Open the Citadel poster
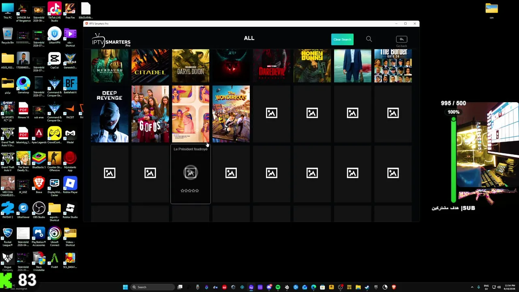 [x=150, y=66]
